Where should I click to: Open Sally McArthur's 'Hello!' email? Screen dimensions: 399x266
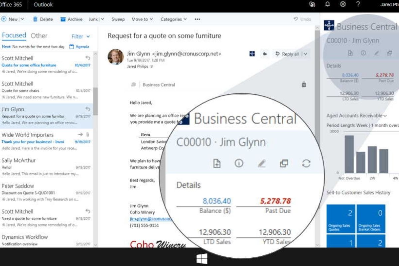coord(46,167)
